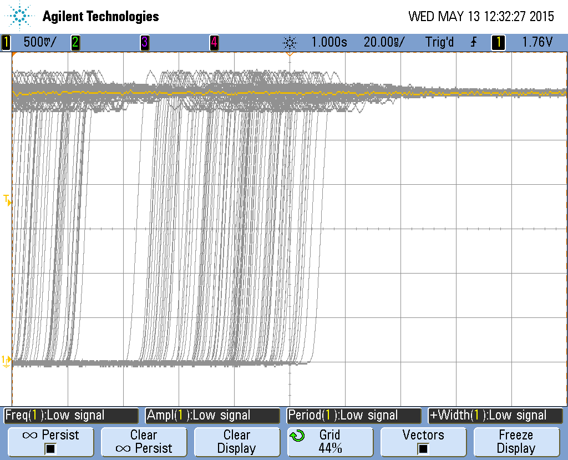The image size is (568, 460).
Task: Click the orange trigger time reference triangle
Action: [x=290, y=54]
